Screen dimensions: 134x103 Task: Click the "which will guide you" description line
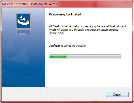coord(84,30)
